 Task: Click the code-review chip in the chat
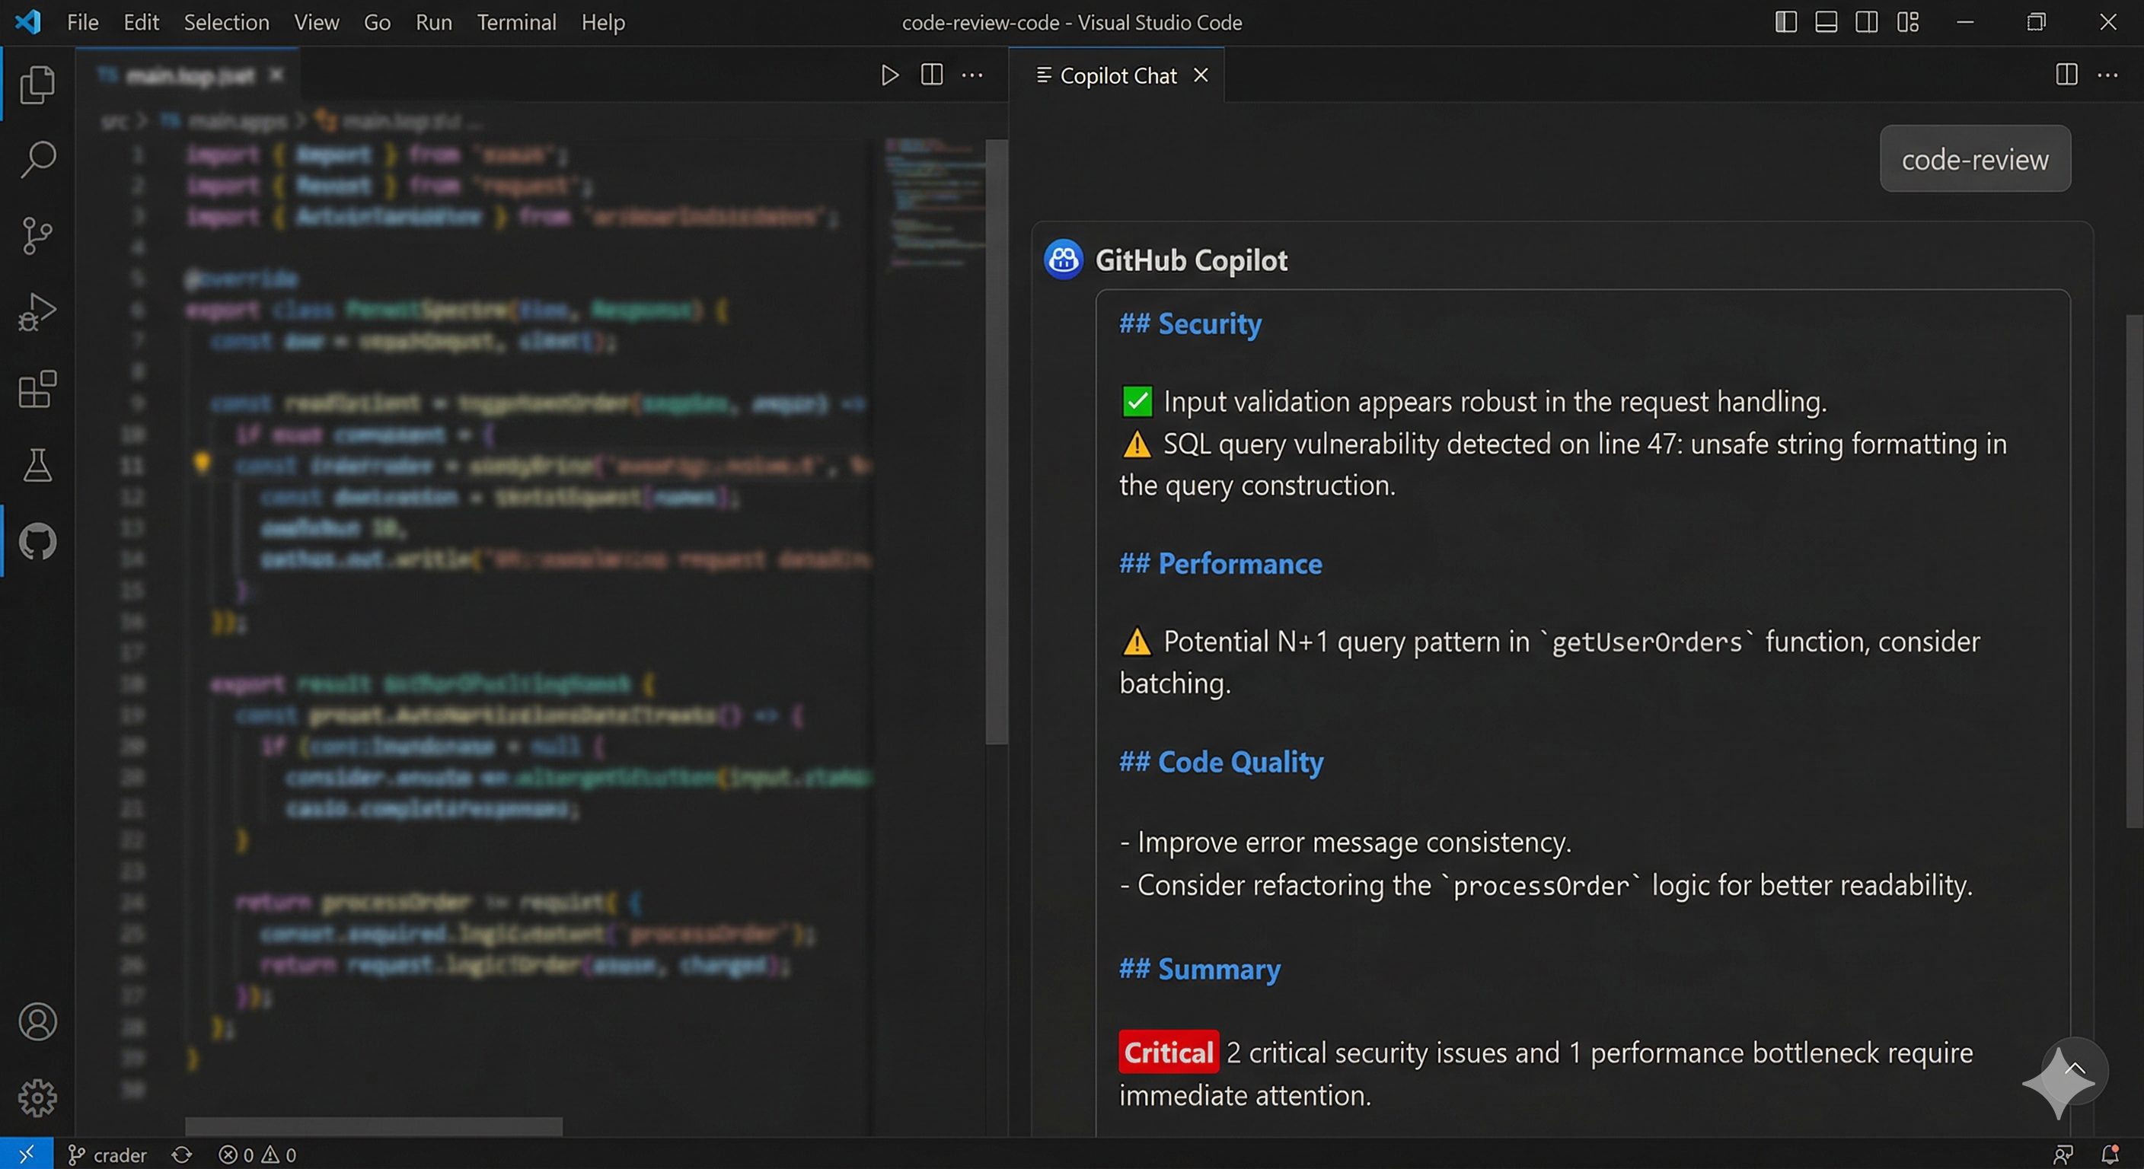pos(1974,159)
